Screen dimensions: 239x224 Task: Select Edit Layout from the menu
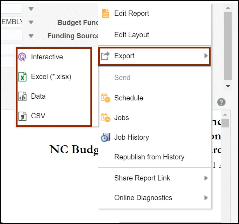[x=131, y=35]
